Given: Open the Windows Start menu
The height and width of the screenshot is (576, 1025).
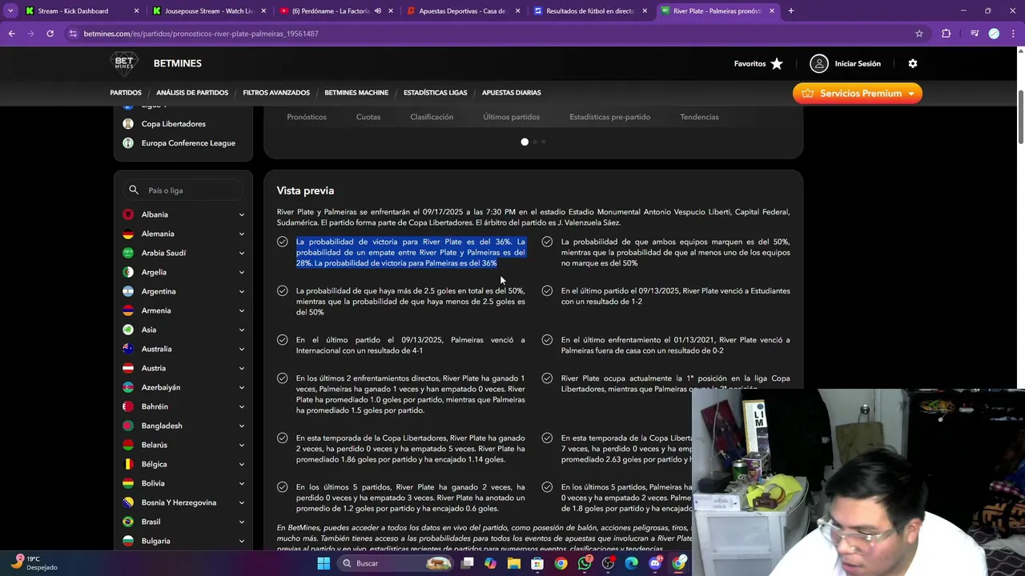Looking at the screenshot, I should click(x=324, y=563).
